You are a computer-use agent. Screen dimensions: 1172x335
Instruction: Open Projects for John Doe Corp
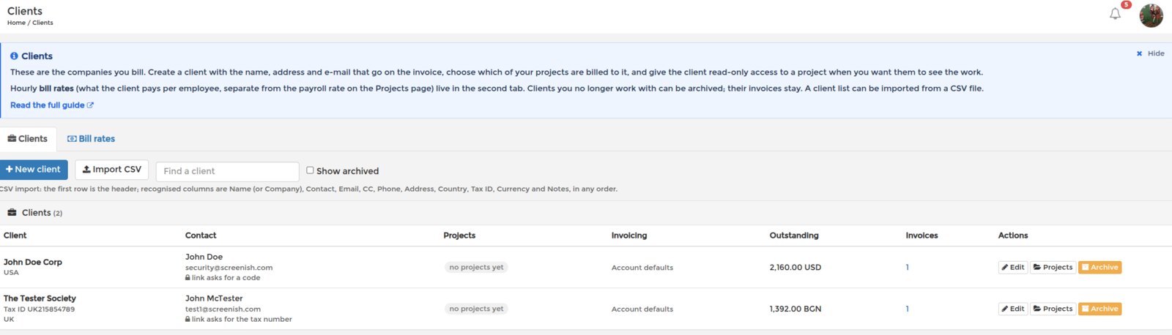pos(1053,268)
